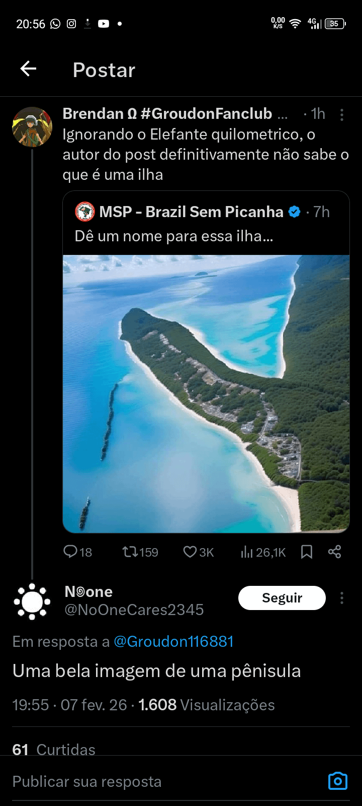View the 61 Curtidas list
The image size is (362, 806).
click(x=54, y=749)
